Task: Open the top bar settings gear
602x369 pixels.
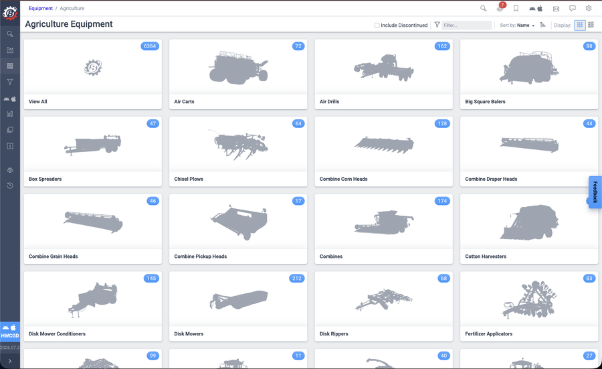Action: pos(589,8)
